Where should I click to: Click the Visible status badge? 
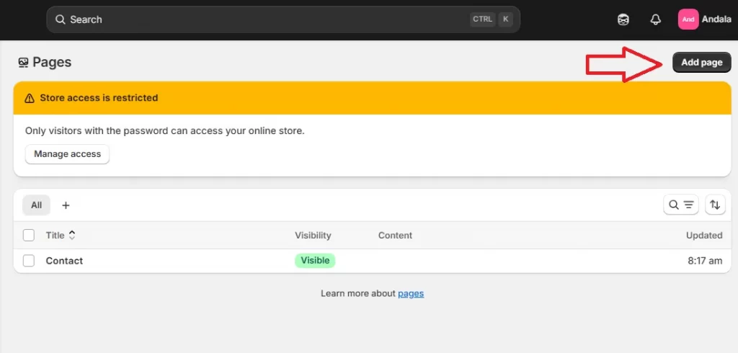point(315,261)
